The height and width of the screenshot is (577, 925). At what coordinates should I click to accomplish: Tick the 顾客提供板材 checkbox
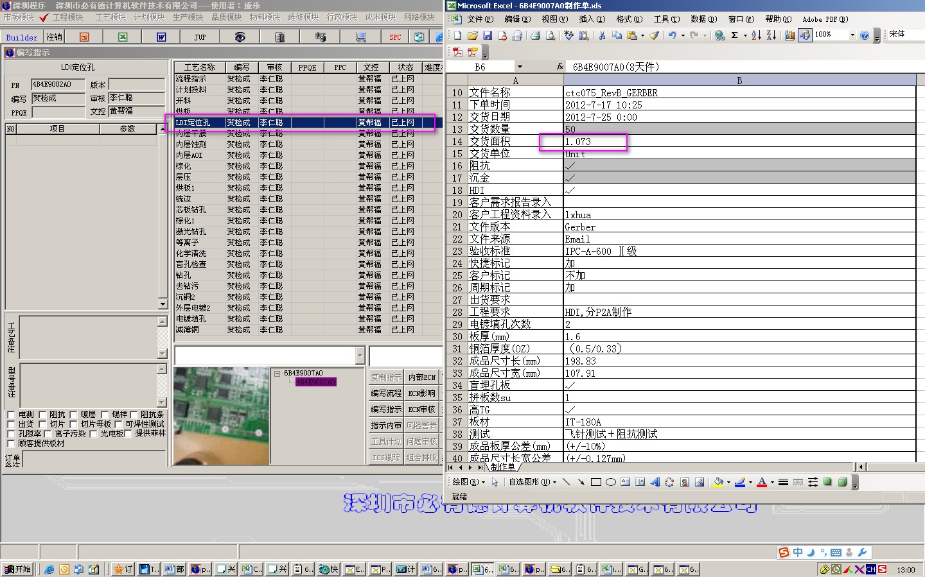pyautogui.click(x=11, y=444)
